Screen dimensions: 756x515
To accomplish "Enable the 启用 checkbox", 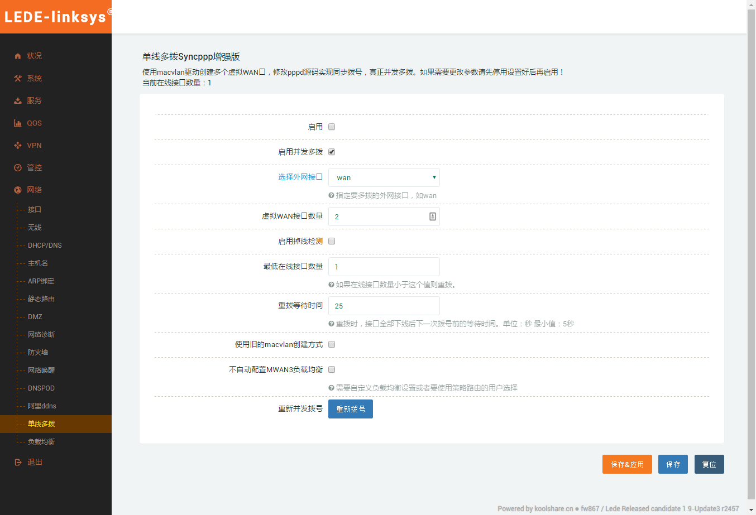I will [332, 127].
